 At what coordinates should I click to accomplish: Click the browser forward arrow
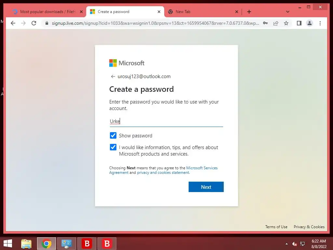coord(23,23)
